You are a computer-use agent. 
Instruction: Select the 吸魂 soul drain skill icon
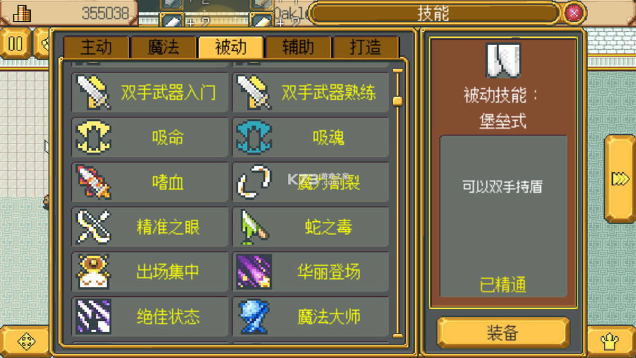point(254,137)
